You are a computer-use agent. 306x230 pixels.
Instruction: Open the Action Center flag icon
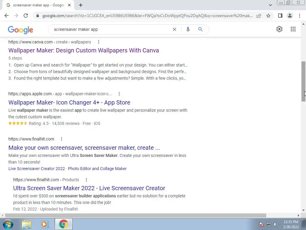point(261,224)
